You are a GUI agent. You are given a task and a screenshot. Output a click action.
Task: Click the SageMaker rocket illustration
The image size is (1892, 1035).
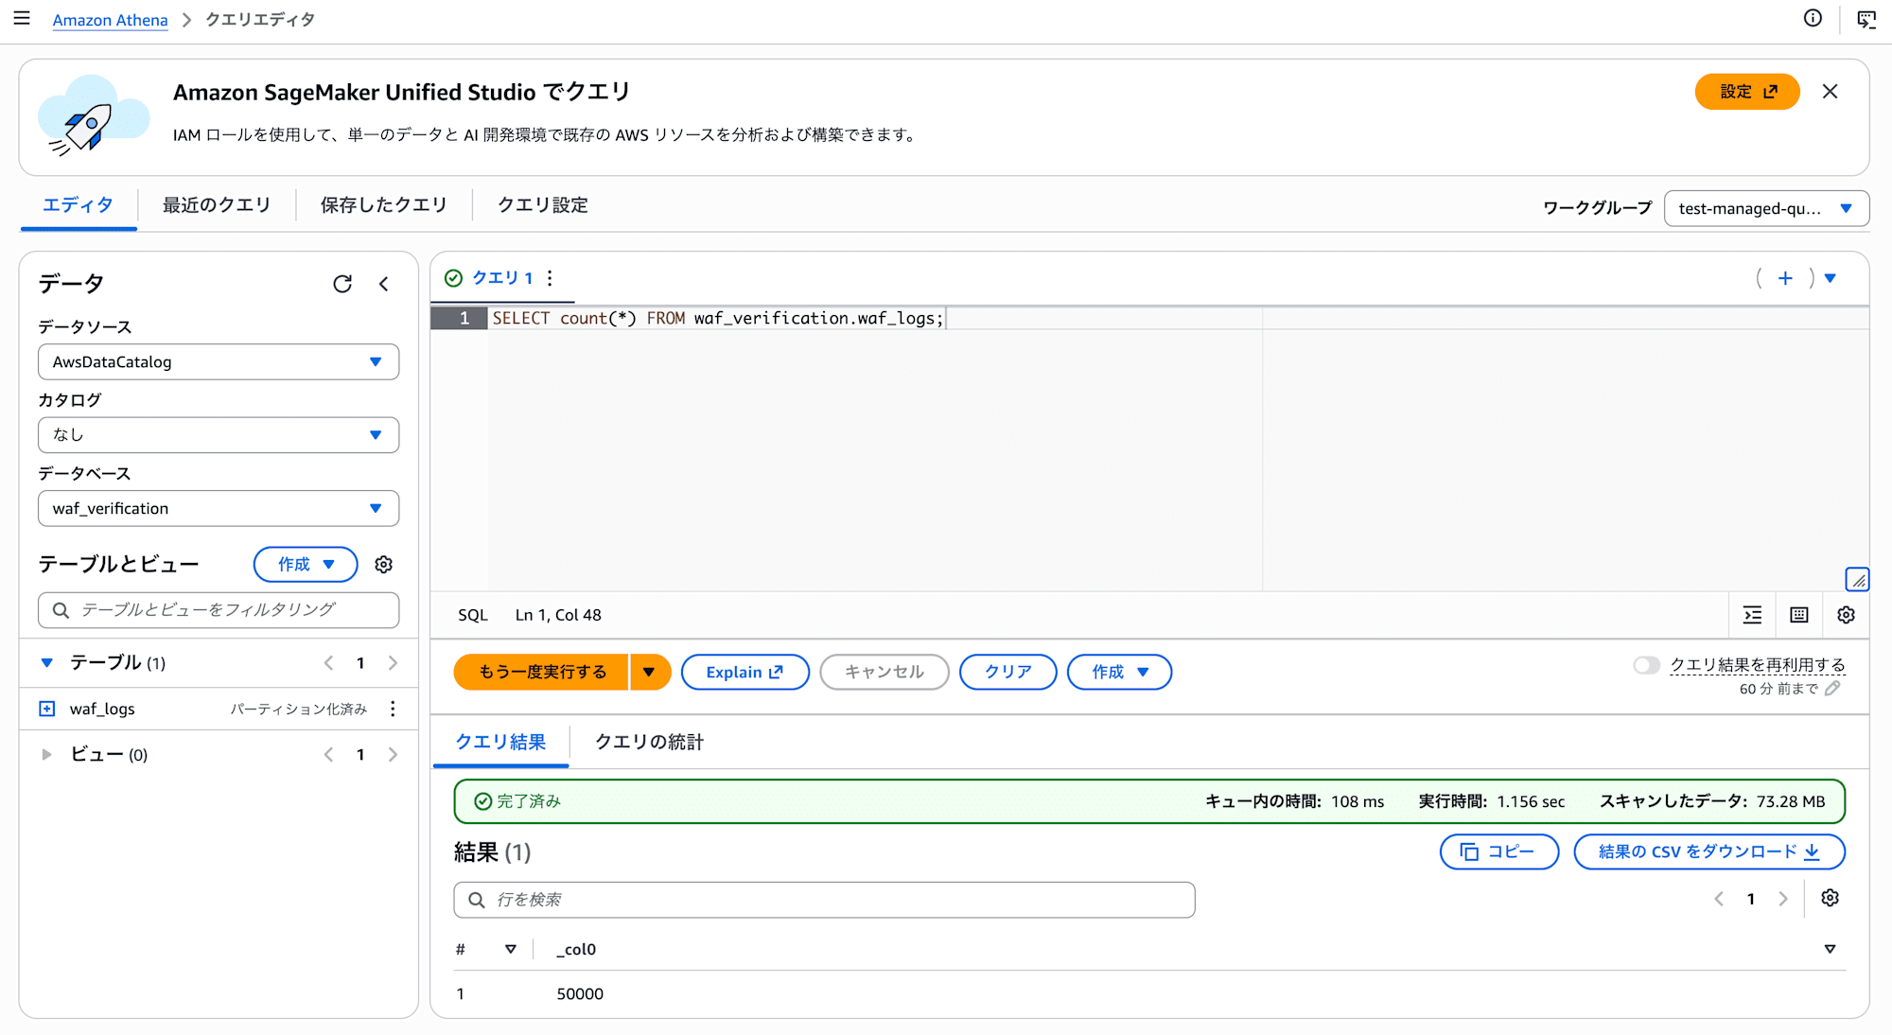pyautogui.click(x=93, y=116)
